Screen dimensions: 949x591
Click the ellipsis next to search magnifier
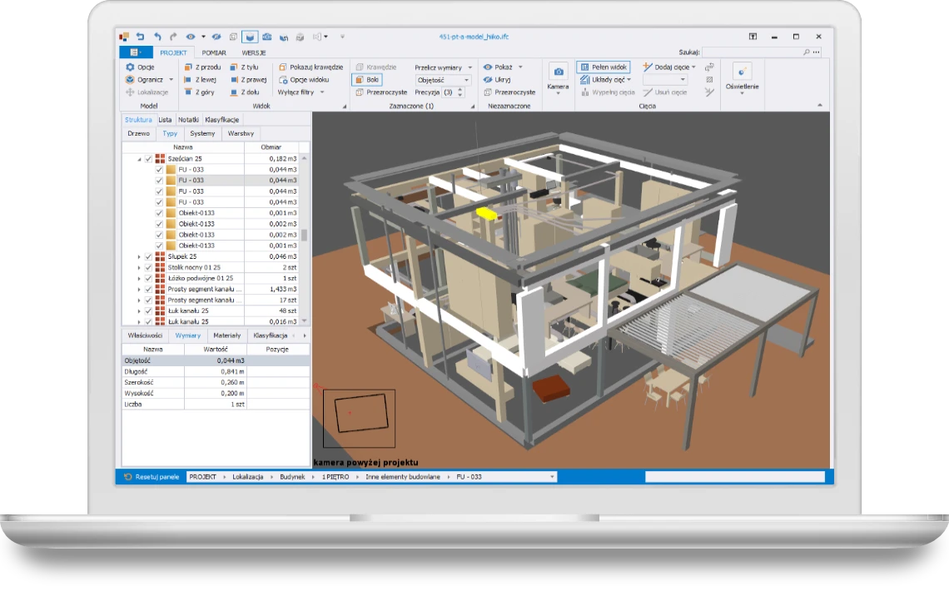point(817,52)
